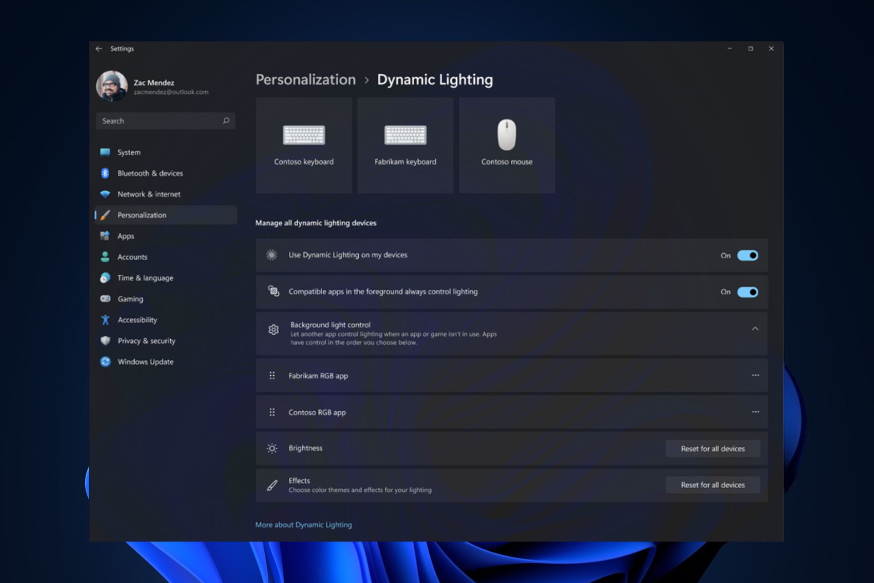Click the Personalization paintbrush icon

[x=105, y=215]
